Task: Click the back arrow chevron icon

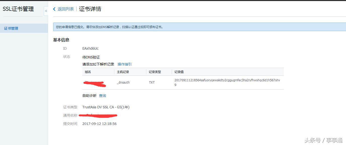Action: pos(54,9)
